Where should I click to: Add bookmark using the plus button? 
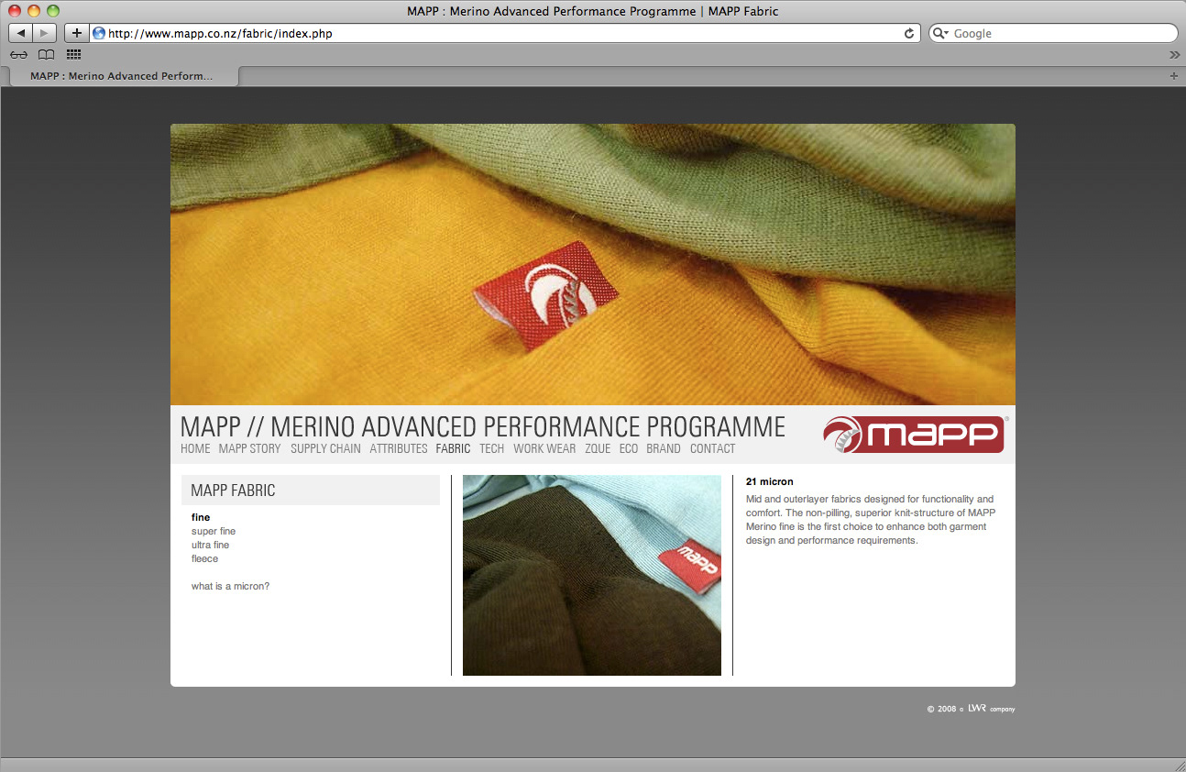tap(77, 33)
